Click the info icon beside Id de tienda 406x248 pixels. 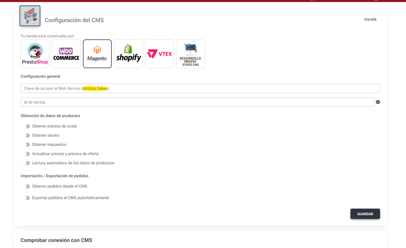(378, 102)
